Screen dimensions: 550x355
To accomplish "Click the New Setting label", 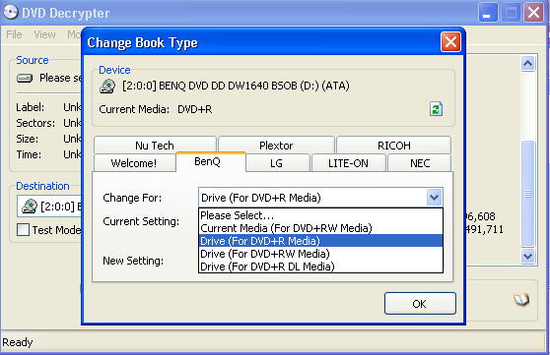I will point(133,261).
